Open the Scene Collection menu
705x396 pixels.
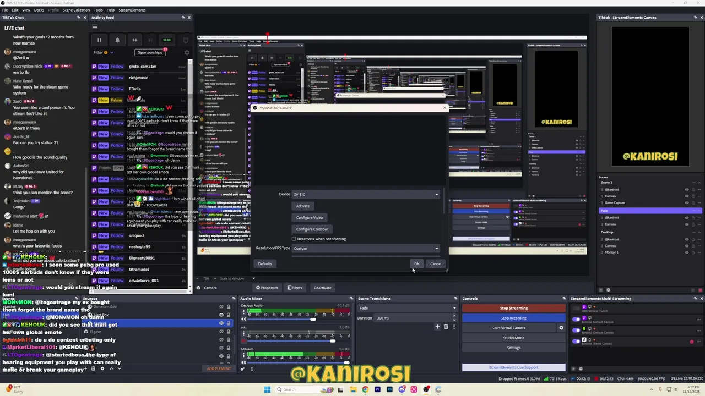[76, 10]
